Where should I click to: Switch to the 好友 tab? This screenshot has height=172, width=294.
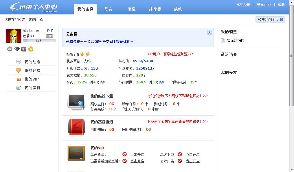click(x=109, y=9)
